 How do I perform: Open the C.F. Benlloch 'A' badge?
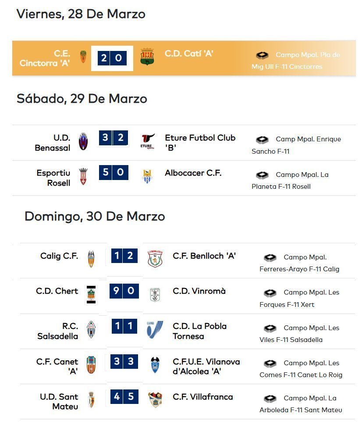pos(155,259)
